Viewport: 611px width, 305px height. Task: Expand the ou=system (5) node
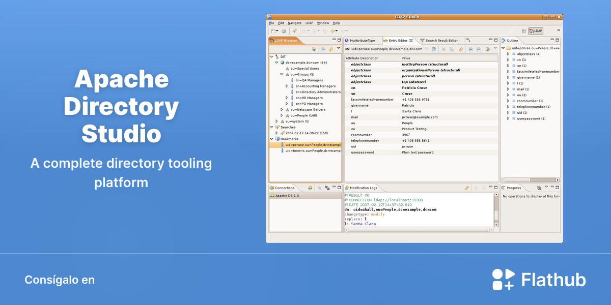[276, 121]
